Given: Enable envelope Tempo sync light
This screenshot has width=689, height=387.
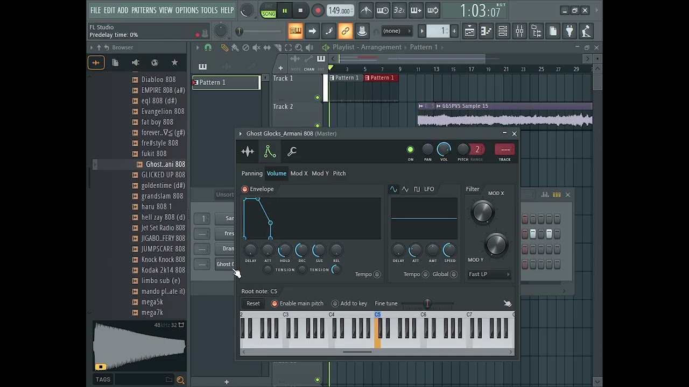Looking at the screenshot, I should (377, 274).
